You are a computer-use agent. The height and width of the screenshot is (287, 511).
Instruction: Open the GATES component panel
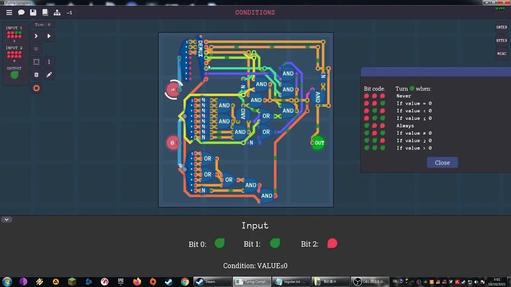[502, 27]
